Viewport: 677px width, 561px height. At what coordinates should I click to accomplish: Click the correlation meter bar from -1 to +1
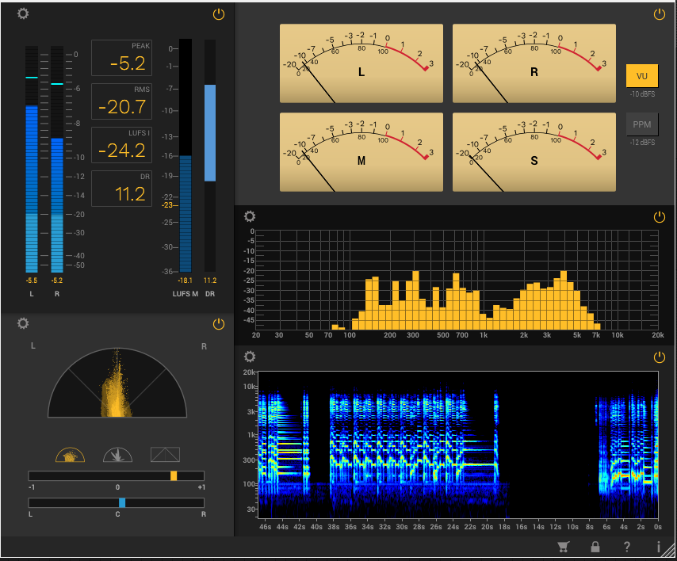click(x=117, y=475)
